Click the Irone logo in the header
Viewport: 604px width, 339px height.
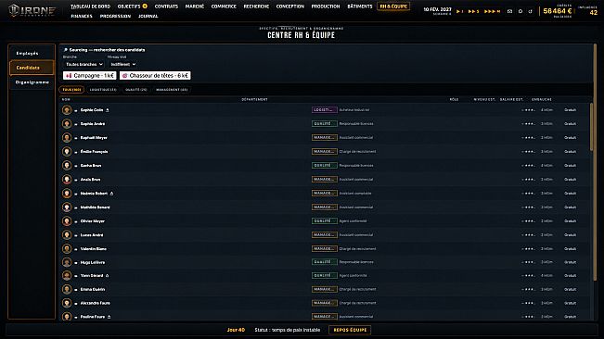tap(32, 10)
